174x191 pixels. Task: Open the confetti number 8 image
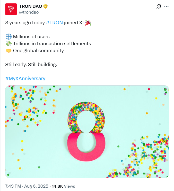pyautogui.click(x=87, y=132)
